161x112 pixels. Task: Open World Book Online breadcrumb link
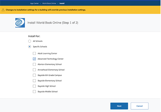click(x=49, y=3)
